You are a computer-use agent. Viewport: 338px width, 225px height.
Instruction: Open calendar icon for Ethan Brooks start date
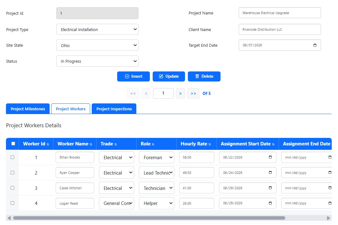[270, 157]
